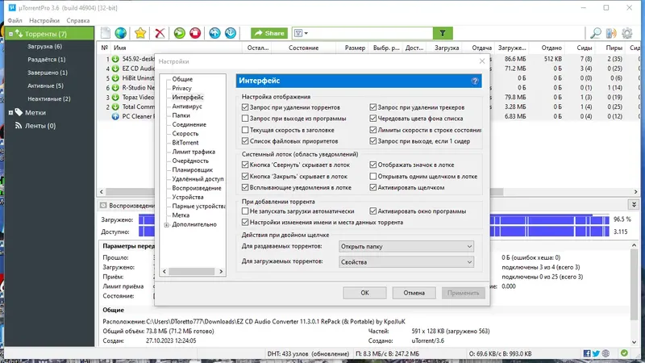Click the gear Preferences icon in toolbar
645x363 pixels.
[627, 33]
